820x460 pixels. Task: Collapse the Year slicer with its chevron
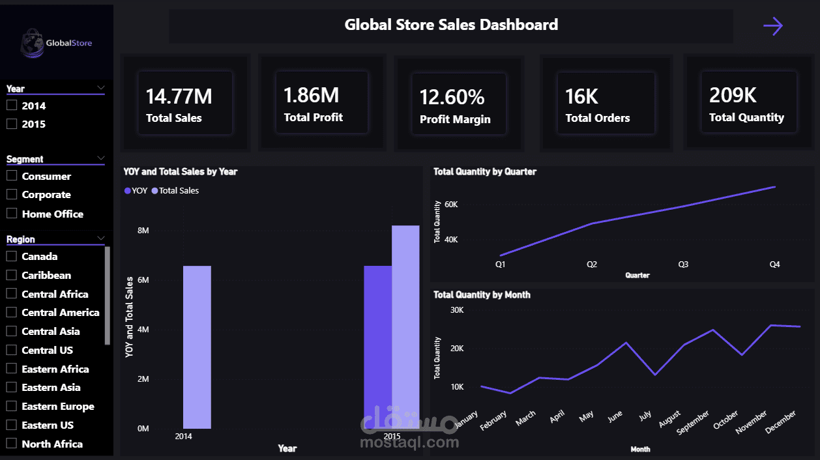tap(101, 87)
